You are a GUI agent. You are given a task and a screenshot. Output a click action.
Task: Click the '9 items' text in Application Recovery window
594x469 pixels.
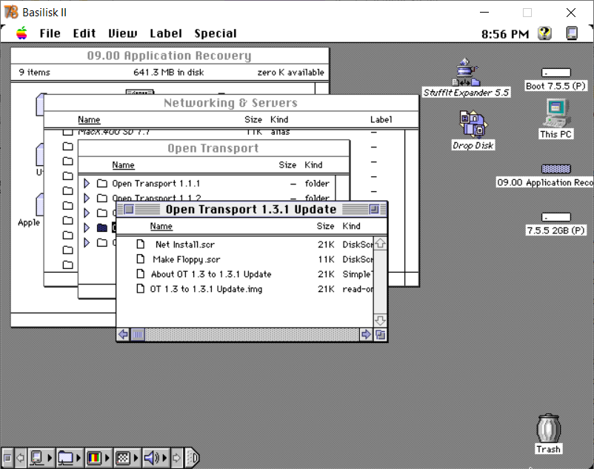[35, 73]
